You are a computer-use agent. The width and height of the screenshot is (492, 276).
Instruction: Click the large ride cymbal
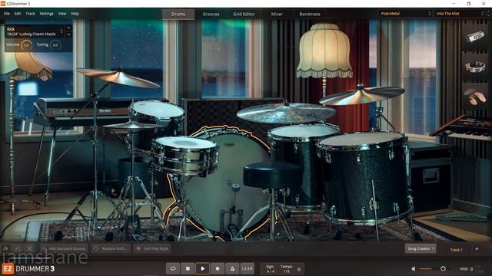pos(286,113)
